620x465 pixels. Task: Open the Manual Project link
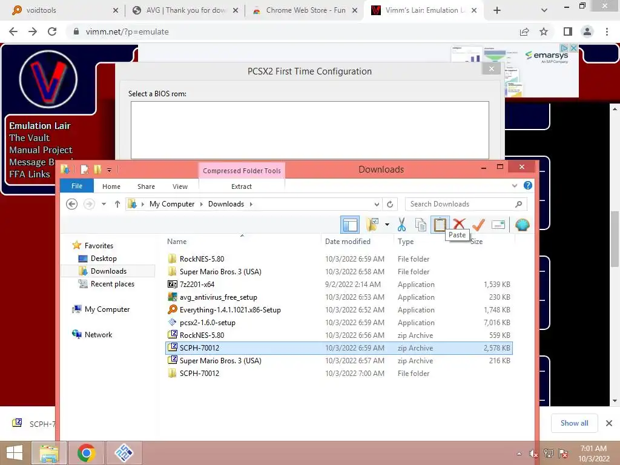tap(41, 150)
